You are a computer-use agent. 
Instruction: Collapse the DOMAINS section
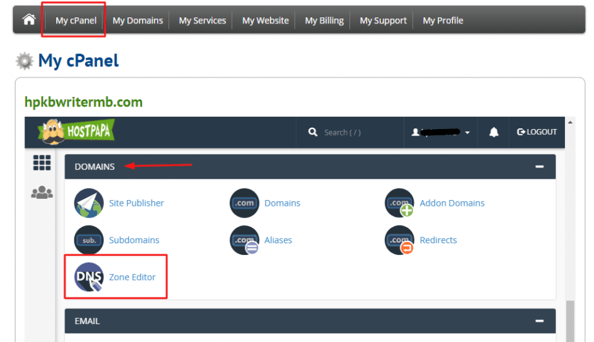540,166
